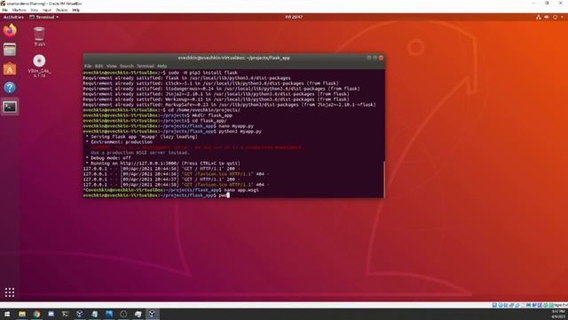This screenshot has width=568, height=320.
Task: Open the Windows taskbar clock
Action: (558, 314)
